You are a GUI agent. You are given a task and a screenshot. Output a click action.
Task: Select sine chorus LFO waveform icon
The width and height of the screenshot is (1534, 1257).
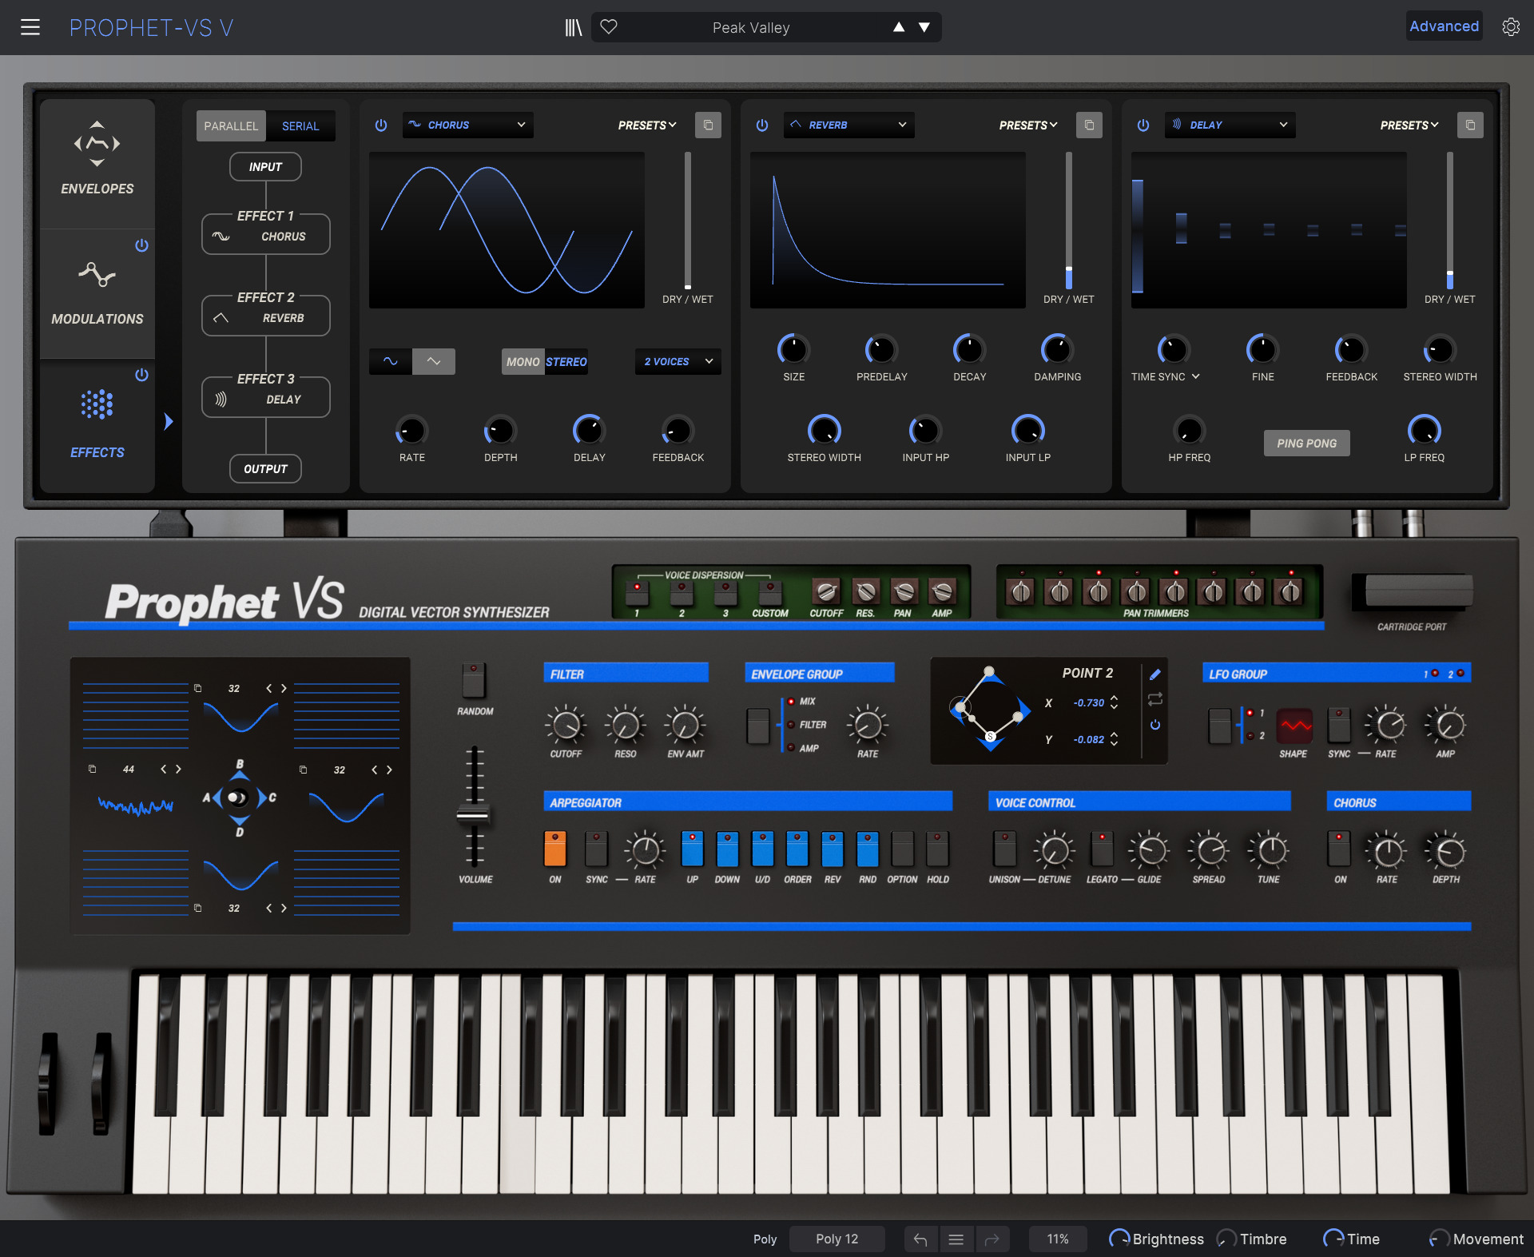click(390, 361)
